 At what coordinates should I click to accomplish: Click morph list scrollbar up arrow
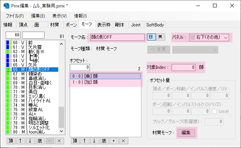point(61,44)
